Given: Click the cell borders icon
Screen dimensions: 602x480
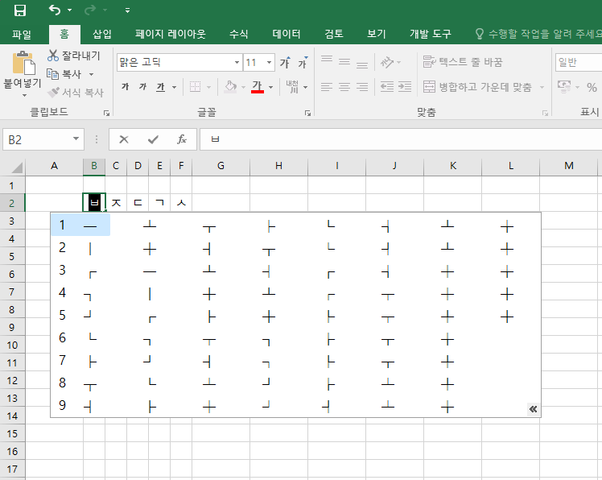Looking at the screenshot, I should [196, 87].
